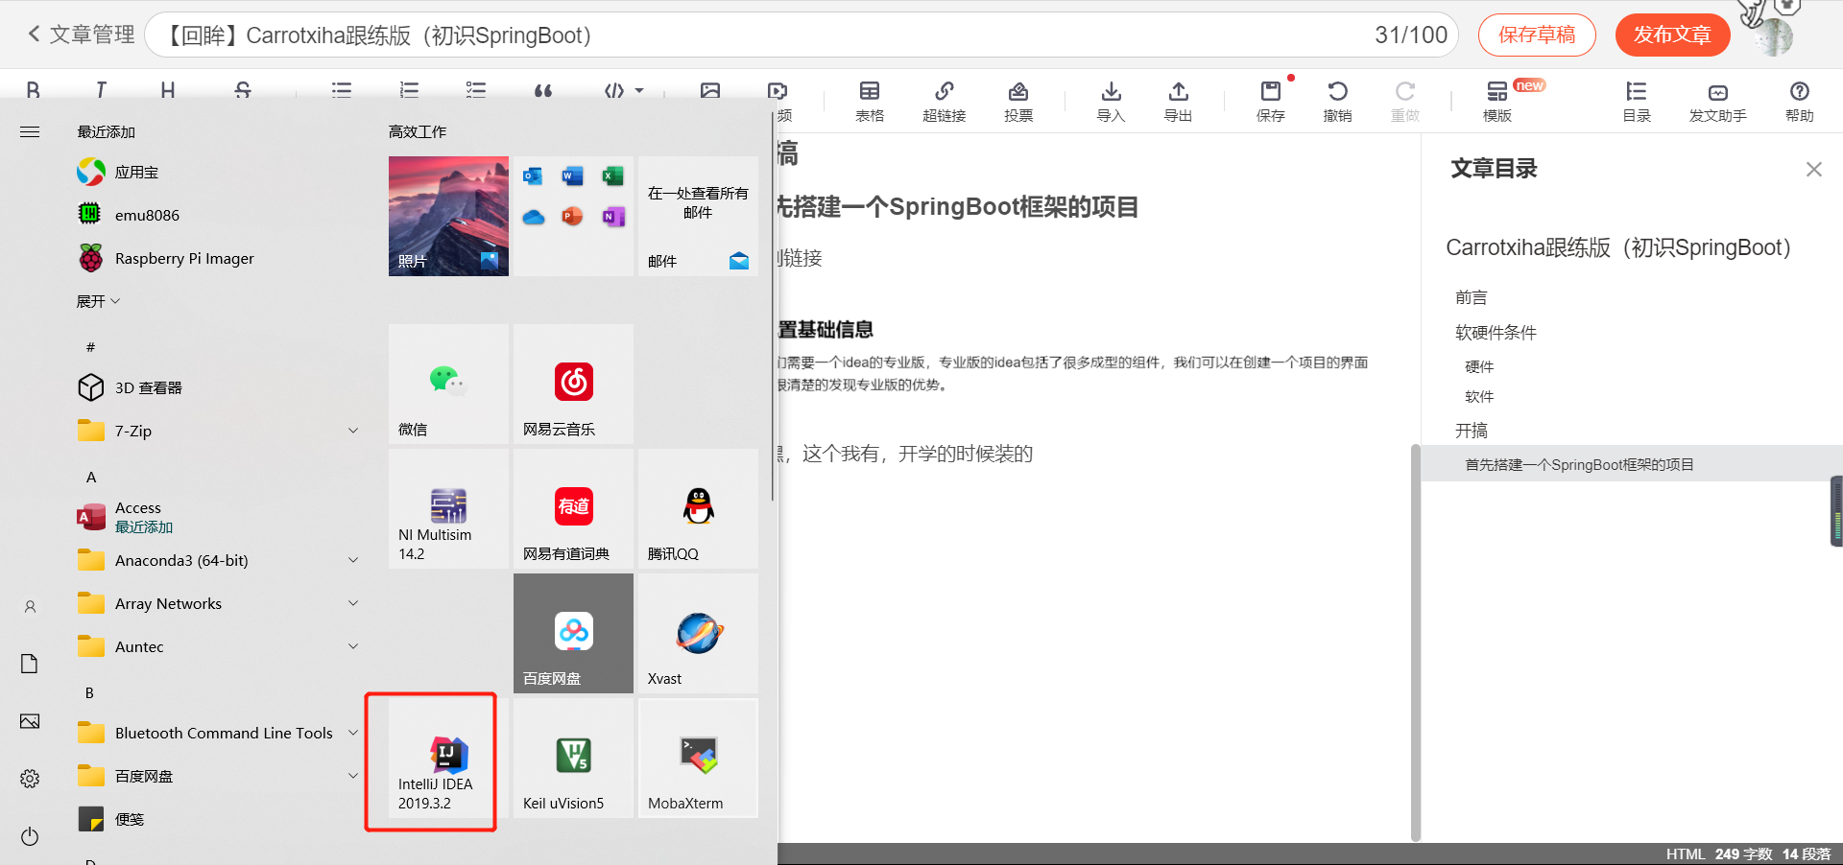Open 发文助手 assistant

coord(1718,102)
